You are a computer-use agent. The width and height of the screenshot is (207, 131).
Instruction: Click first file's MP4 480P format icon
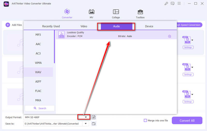click(187, 40)
